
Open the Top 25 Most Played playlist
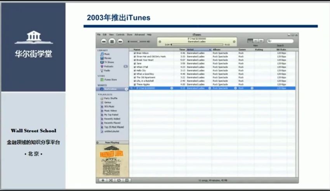tap(112, 127)
